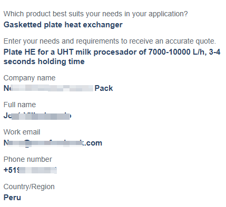
Task: Click the word 'Pack' in company name
Action: (x=104, y=88)
